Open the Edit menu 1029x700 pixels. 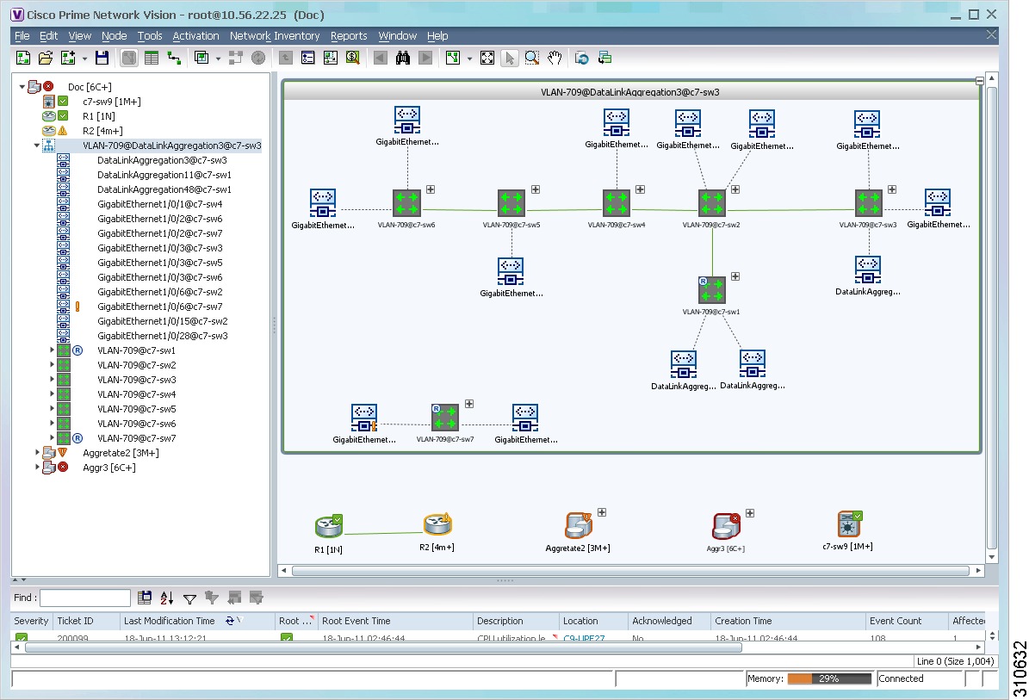pos(48,36)
